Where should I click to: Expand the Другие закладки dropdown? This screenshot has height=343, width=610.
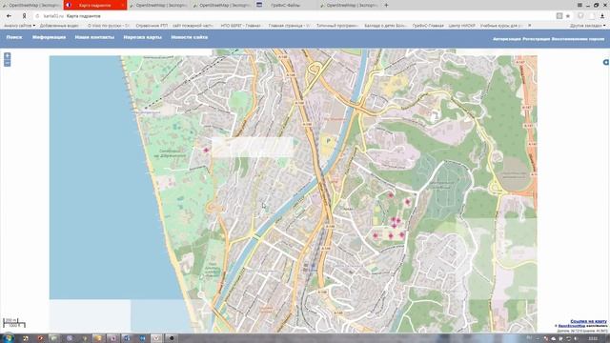[x=587, y=26]
